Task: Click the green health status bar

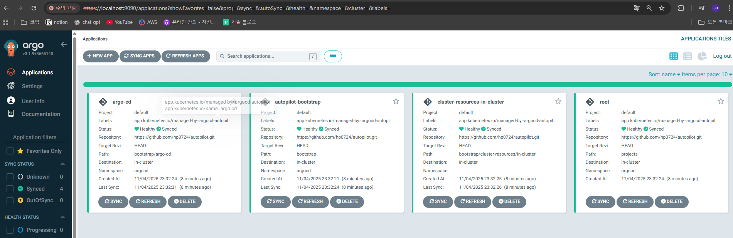Action: (x=408, y=84)
